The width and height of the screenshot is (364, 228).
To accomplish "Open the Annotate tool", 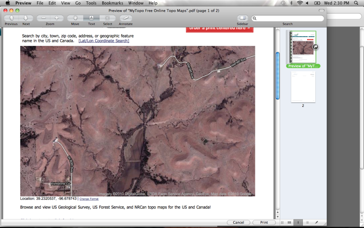I will (x=125, y=18).
